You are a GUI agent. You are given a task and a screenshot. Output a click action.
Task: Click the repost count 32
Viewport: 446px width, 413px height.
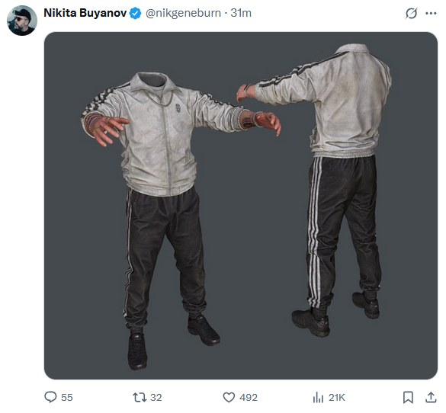pos(156,397)
